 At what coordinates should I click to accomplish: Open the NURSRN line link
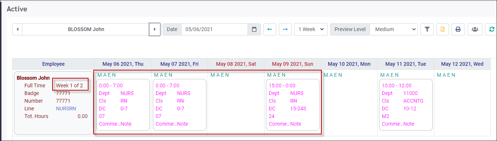tap(66, 108)
